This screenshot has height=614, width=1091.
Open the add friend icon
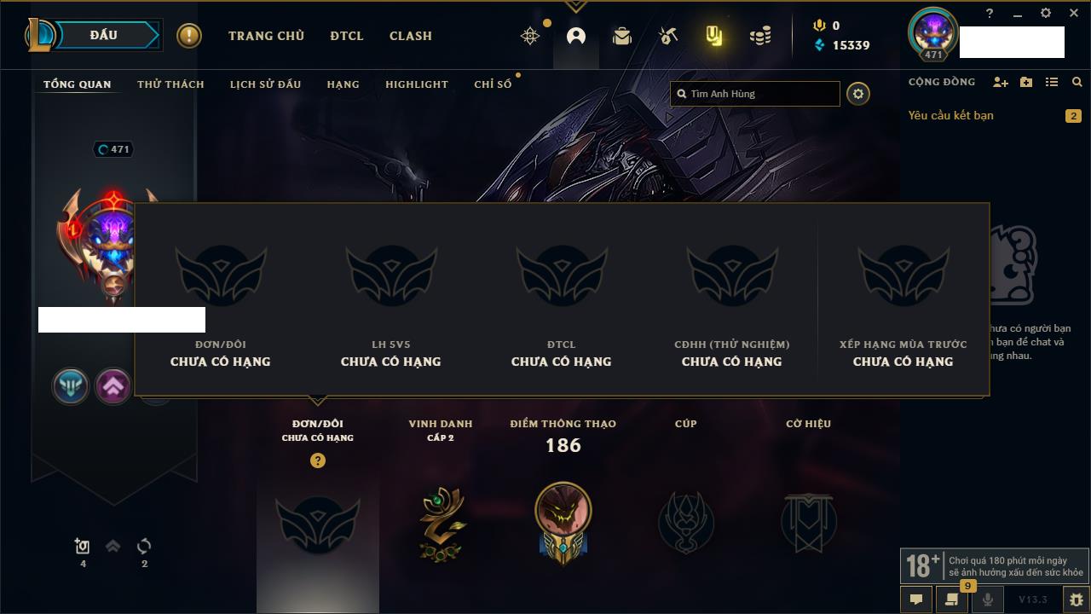(1001, 82)
